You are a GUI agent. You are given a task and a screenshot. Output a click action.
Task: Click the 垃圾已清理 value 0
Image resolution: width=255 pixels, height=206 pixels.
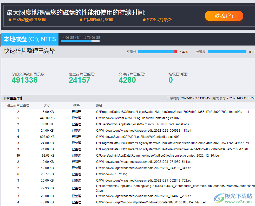[x=171, y=80]
